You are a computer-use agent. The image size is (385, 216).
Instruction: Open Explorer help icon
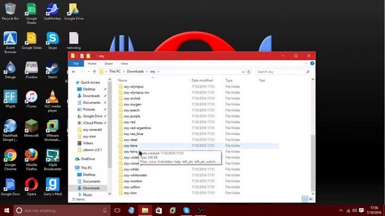click(x=312, y=64)
